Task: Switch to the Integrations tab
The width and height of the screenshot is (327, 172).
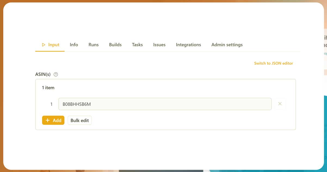Action: pyautogui.click(x=188, y=44)
